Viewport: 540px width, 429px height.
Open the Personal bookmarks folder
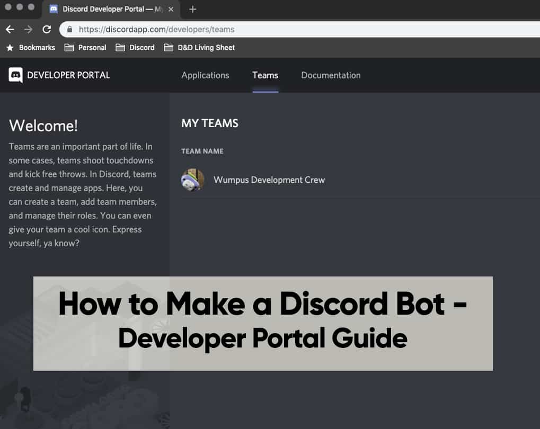point(85,48)
